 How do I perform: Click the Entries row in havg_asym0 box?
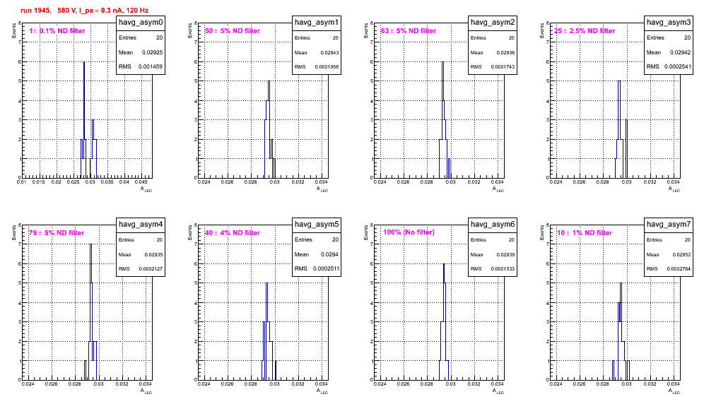click(141, 38)
